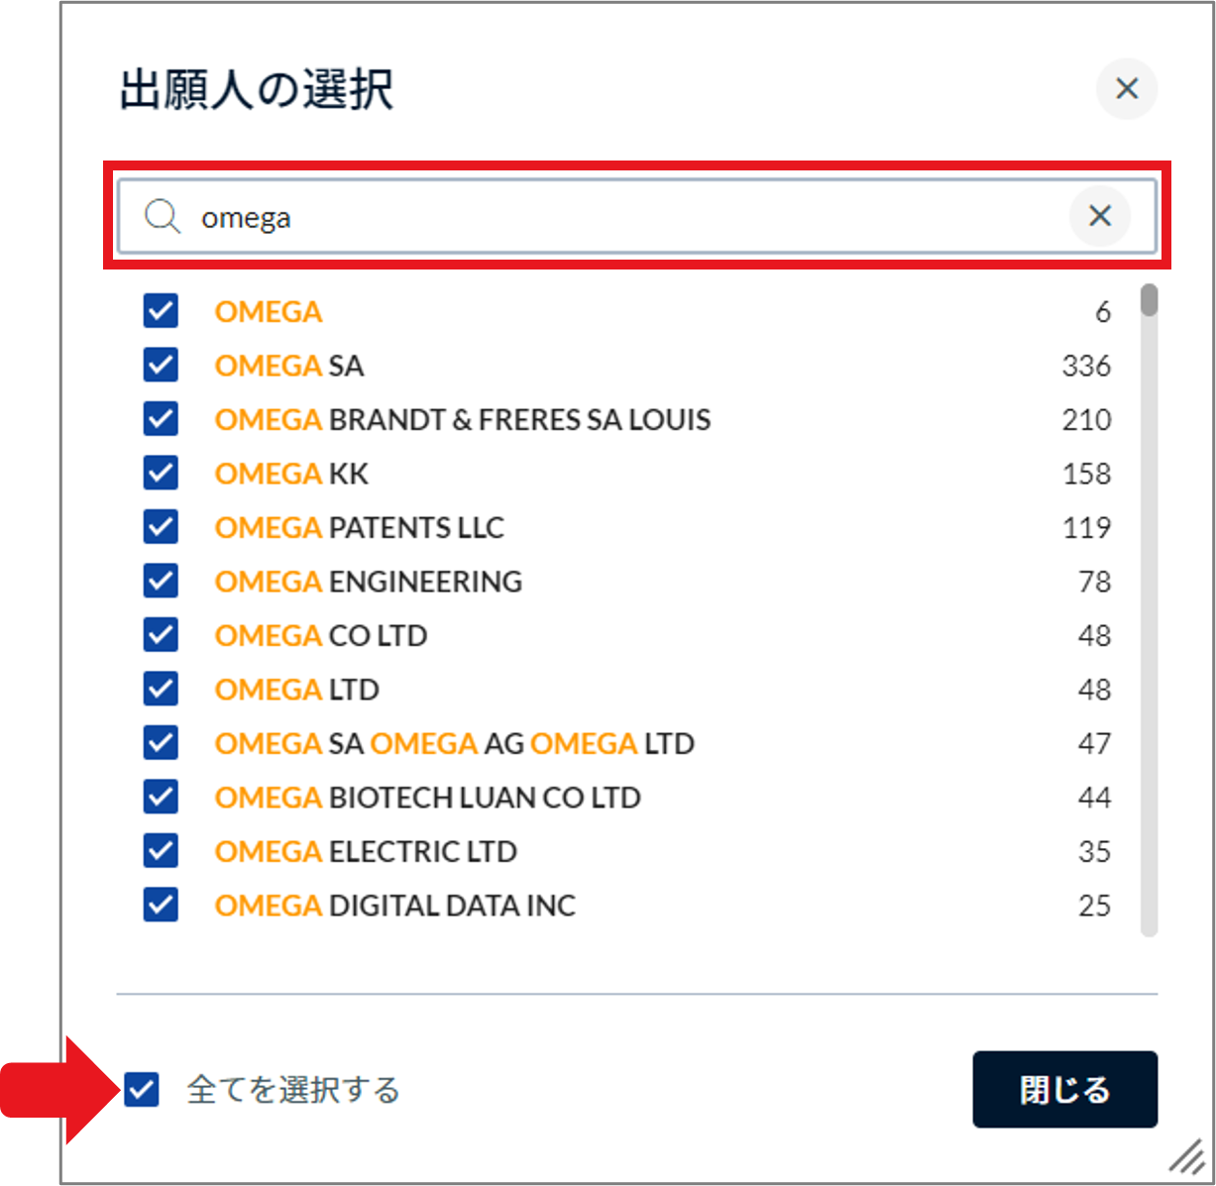Click the 出願人の選択 dialog title
This screenshot has width=1216, height=1186.
click(x=256, y=90)
